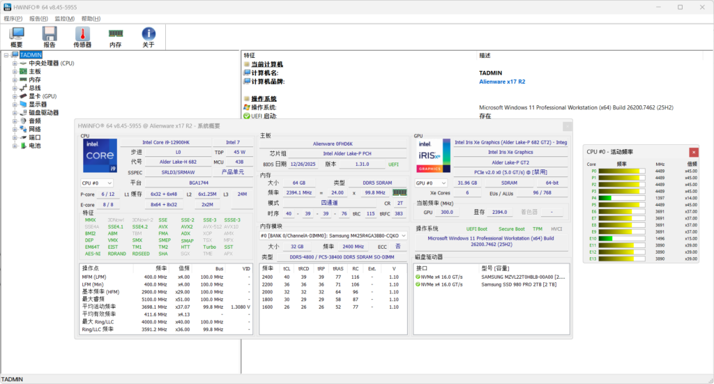
Task: Collapse the TADMIN root node
Action: pyautogui.click(x=6, y=55)
